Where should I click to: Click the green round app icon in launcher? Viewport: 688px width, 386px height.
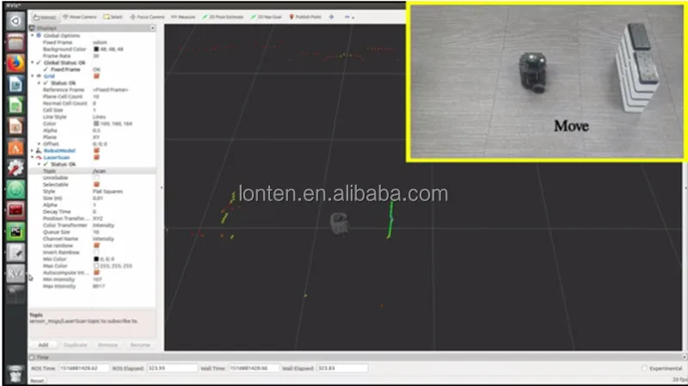point(15,189)
